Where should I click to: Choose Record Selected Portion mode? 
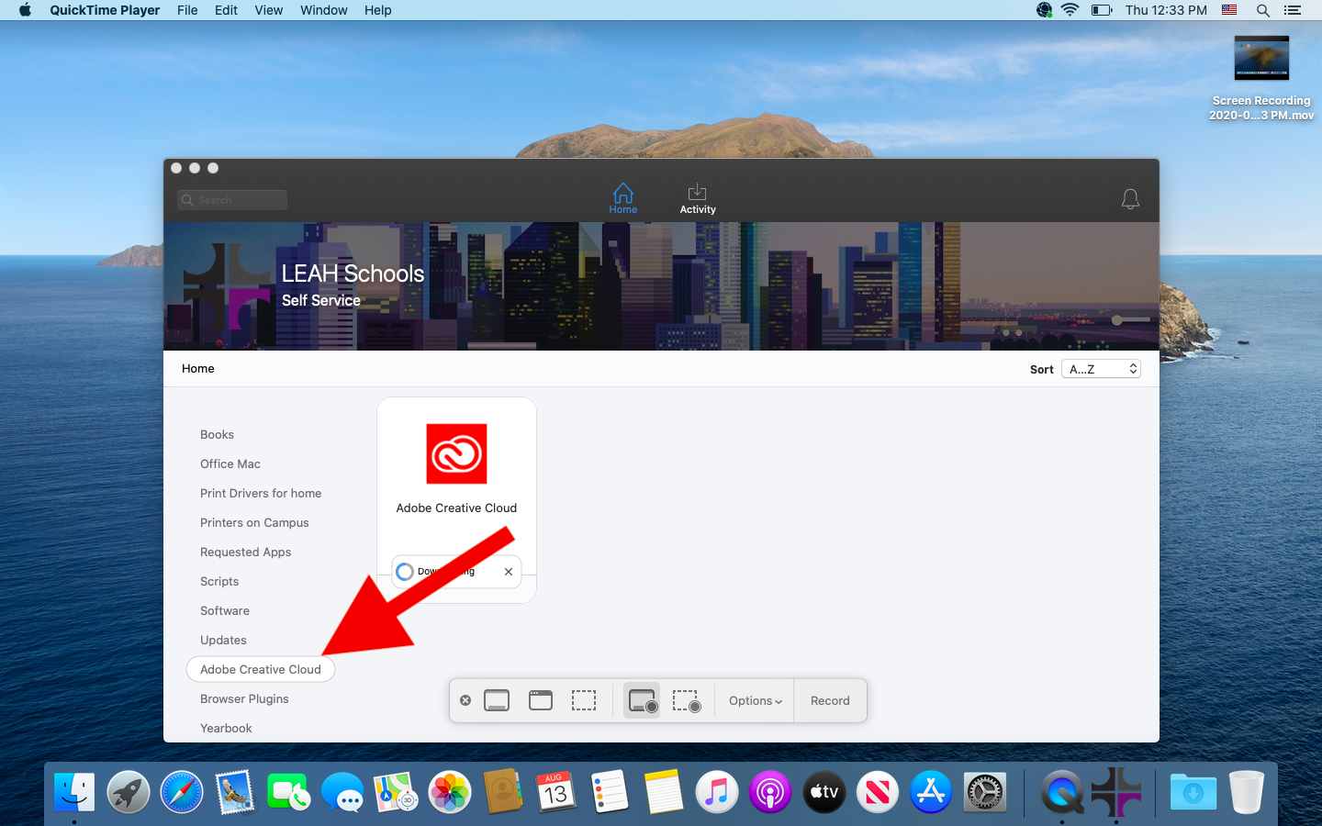tap(687, 701)
